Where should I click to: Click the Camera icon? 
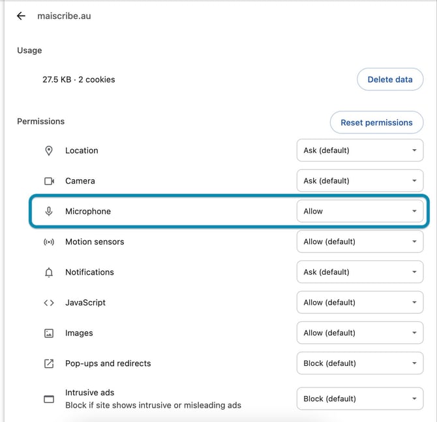click(x=49, y=181)
